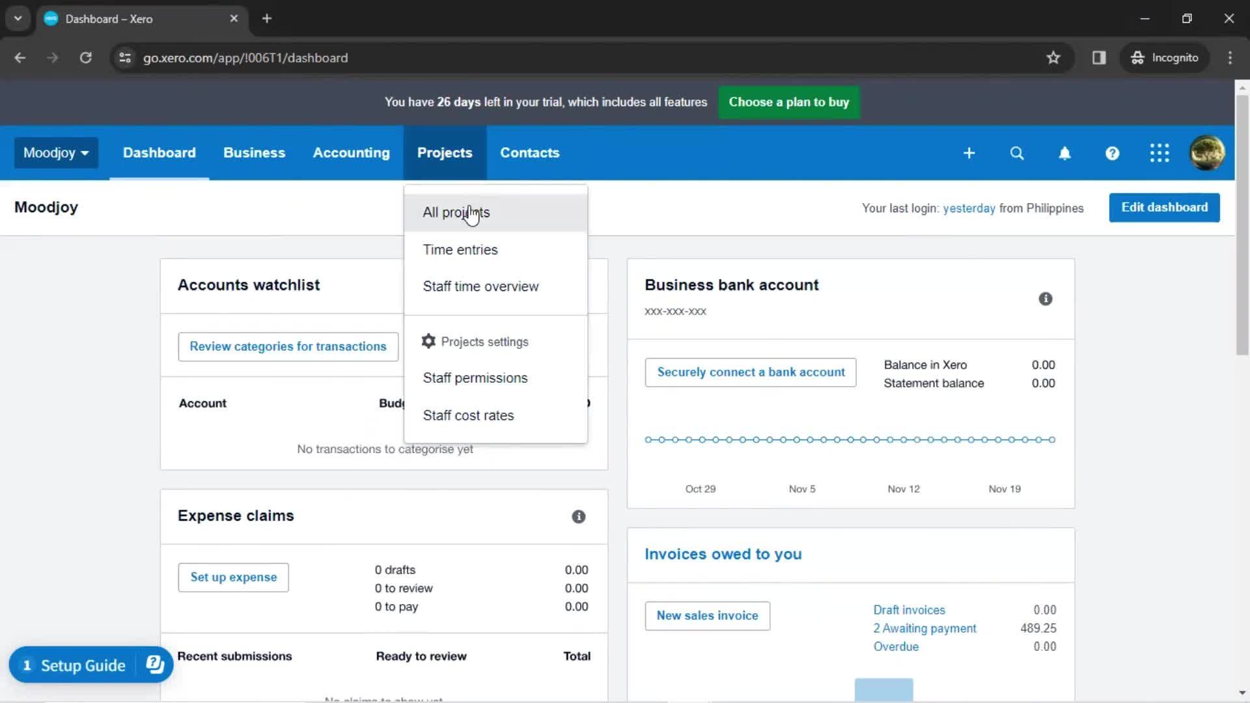
Task: Click the '0 to review' expense row
Action: [x=404, y=588]
